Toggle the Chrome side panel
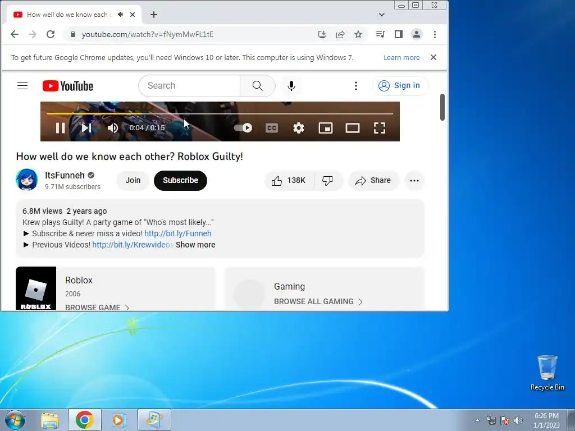This screenshot has width=575, height=431. pos(399,34)
